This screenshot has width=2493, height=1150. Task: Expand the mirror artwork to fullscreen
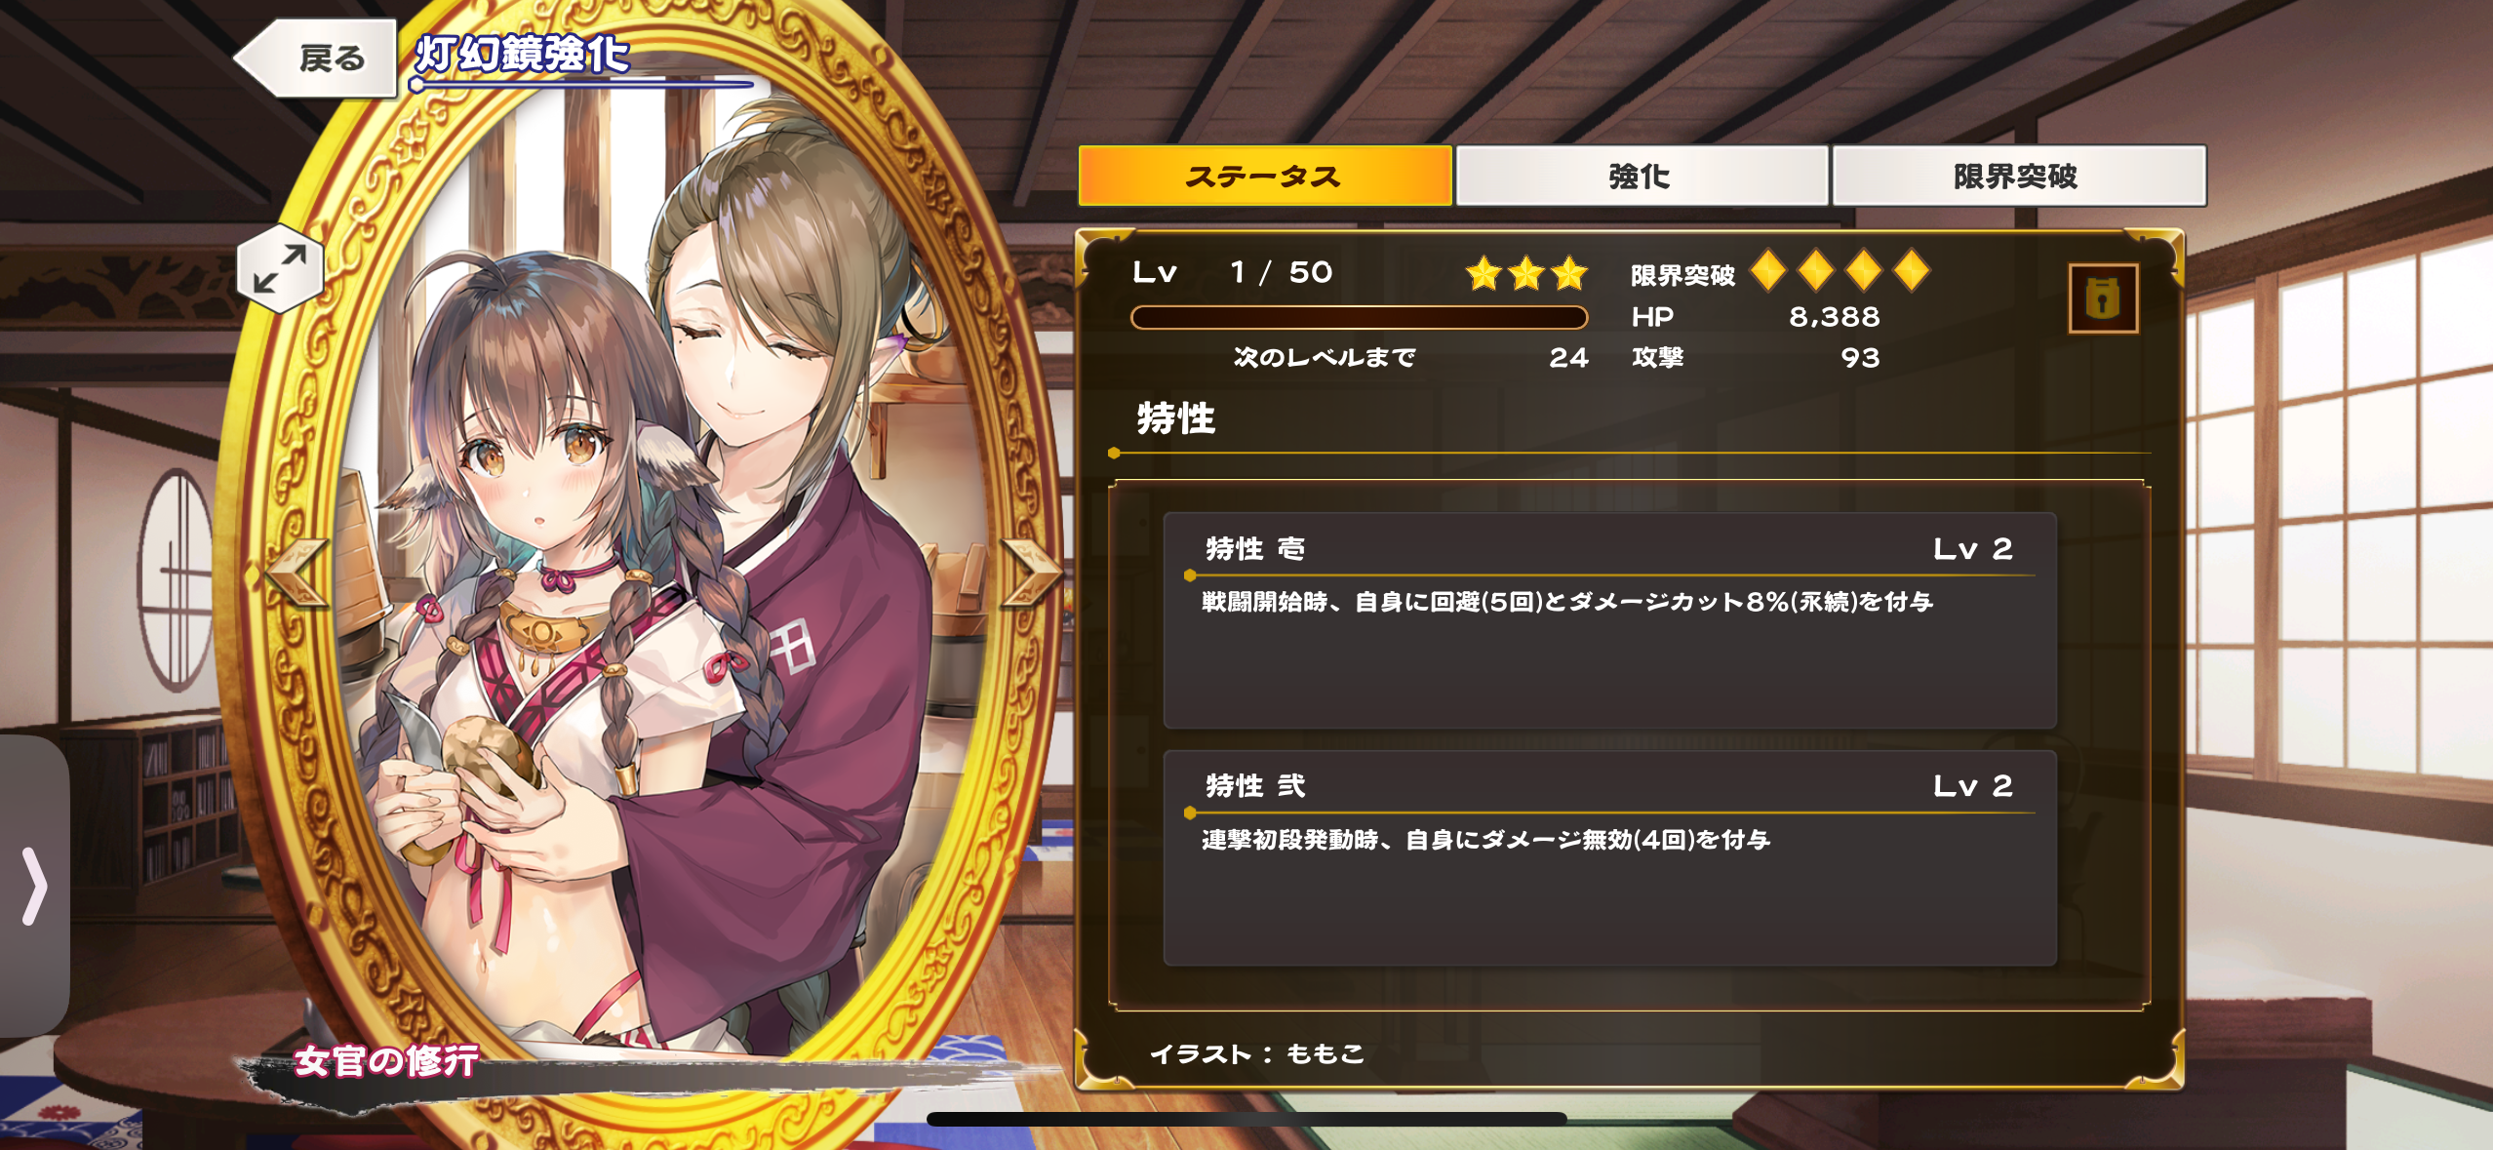(x=280, y=269)
